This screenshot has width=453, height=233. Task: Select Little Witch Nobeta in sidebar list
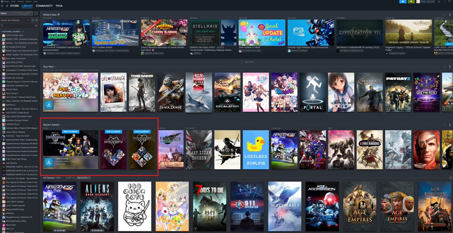tap(19, 202)
